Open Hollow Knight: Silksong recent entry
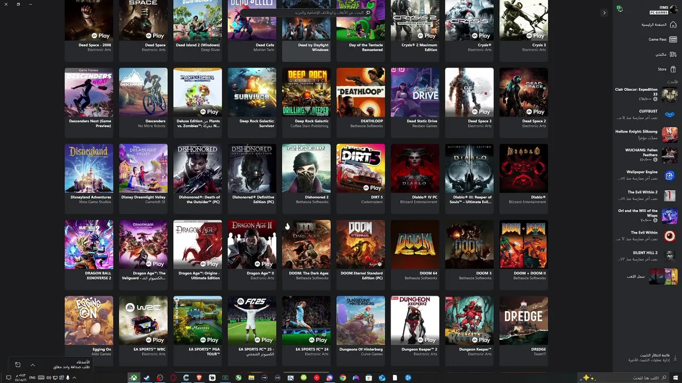The width and height of the screenshot is (682, 383). pyautogui.click(x=646, y=135)
